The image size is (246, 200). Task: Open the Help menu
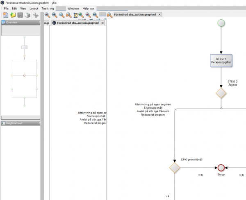tap(86, 9)
